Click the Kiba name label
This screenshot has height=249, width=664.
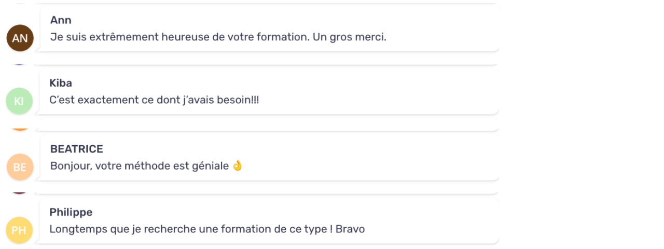61,83
